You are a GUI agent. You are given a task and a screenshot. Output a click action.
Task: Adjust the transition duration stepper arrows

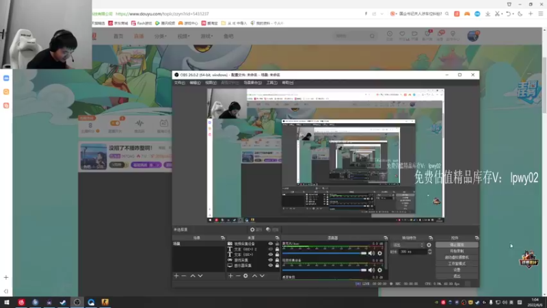(430, 251)
